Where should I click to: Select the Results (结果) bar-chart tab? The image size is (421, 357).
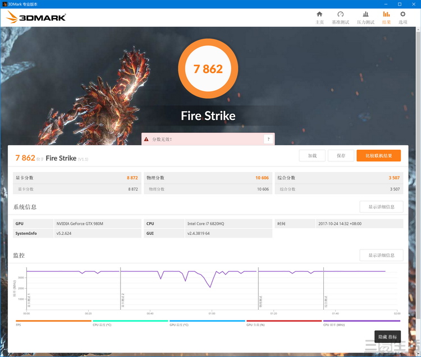tap(386, 17)
